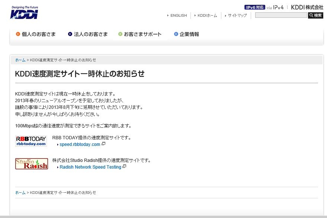Click the external link icon after Radish Network Speed Testing

point(124,167)
